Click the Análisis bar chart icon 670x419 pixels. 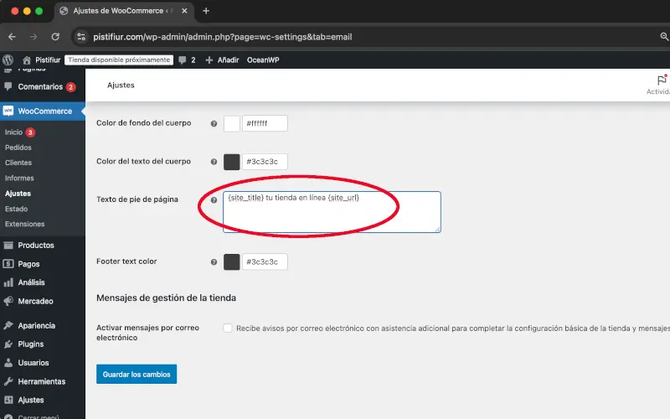tap(8, 282)
